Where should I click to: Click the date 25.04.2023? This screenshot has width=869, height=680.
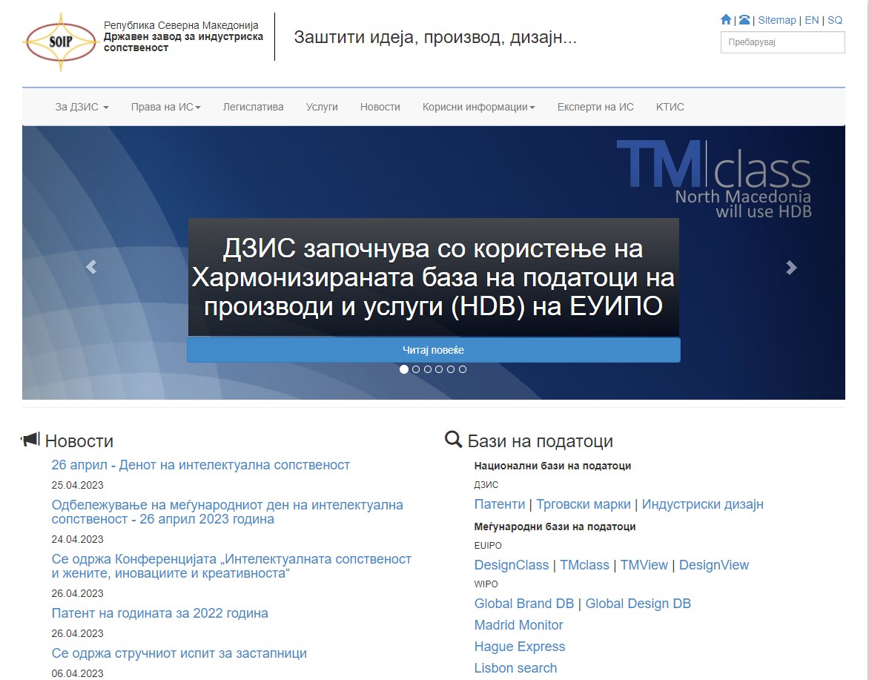[x=78, y=485]
